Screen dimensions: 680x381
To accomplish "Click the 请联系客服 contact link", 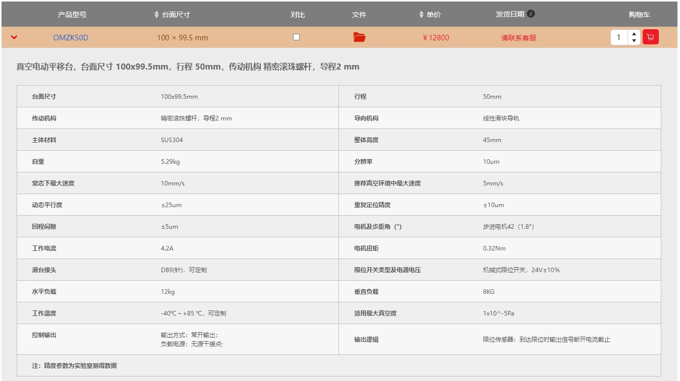I will coord(519,38).
